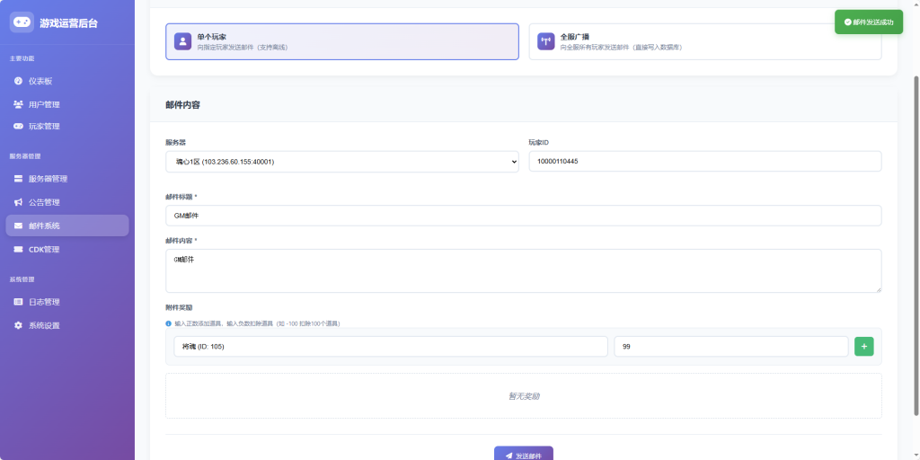Click the 系统设置 gear icon
The width and height of the screenshot is (920, 460).
(18, 325)
